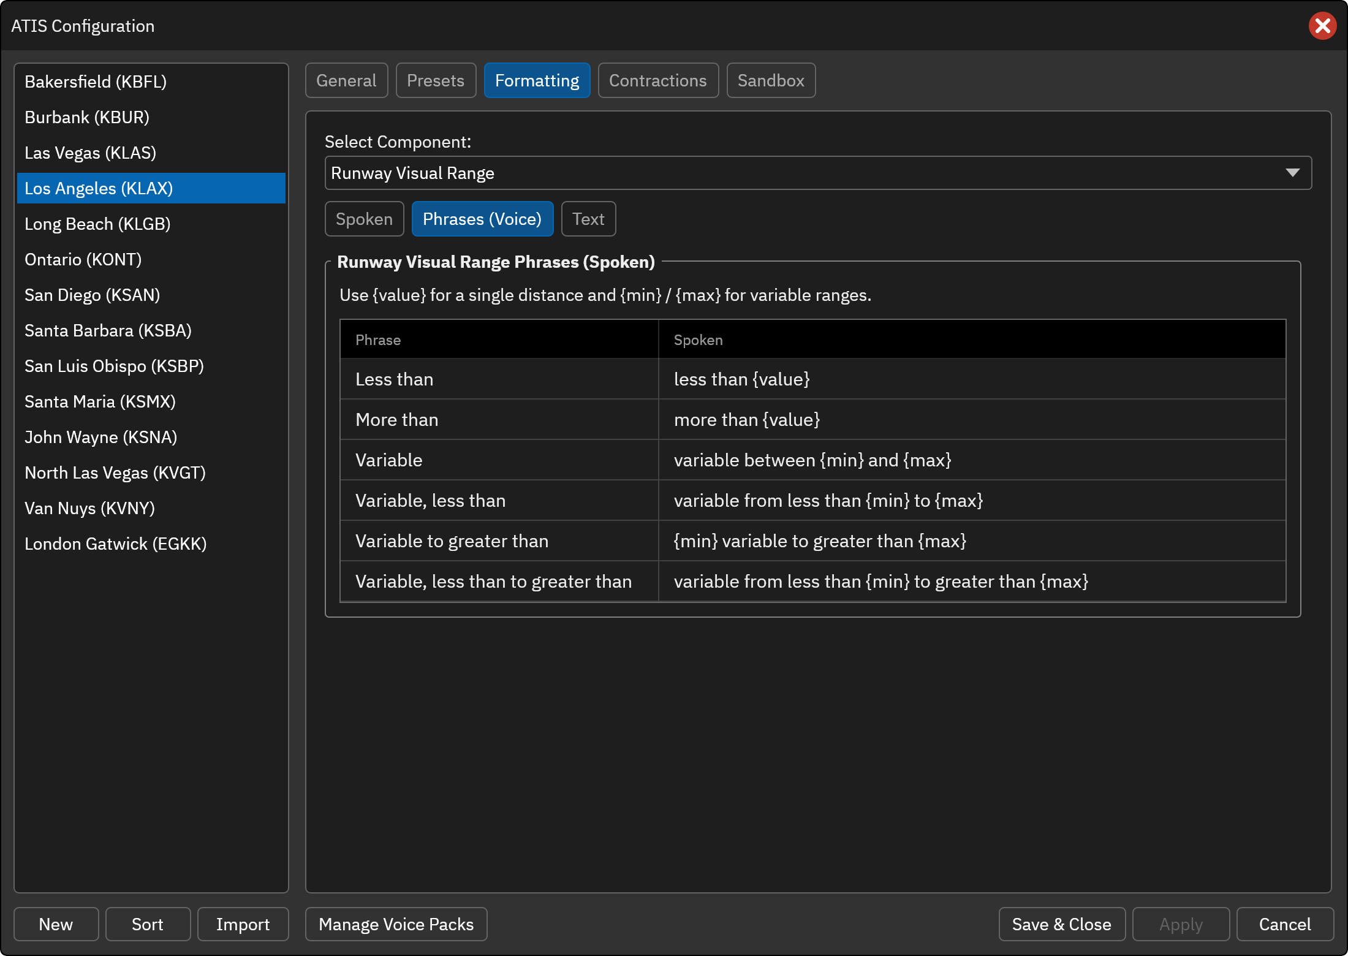
Task: Cancel the configuration changes
Action: pyautogui.click(x=1285, y=924)
